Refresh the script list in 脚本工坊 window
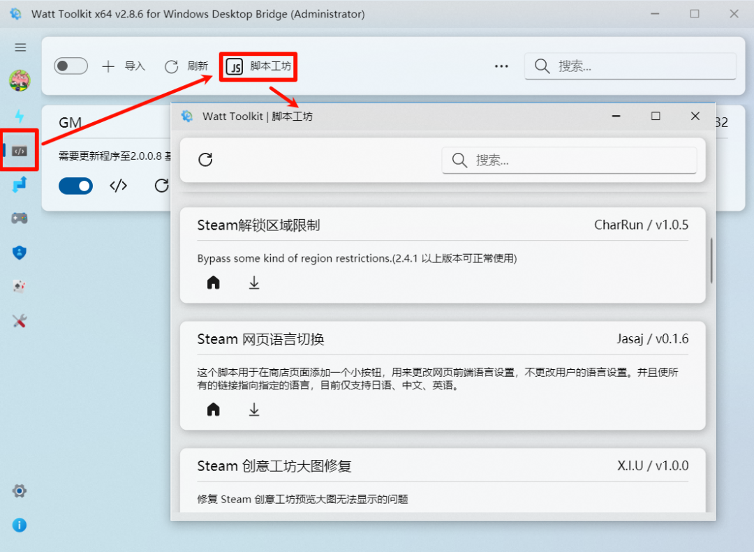The height and width of the screenshot is (552, 754). (205, 159)
